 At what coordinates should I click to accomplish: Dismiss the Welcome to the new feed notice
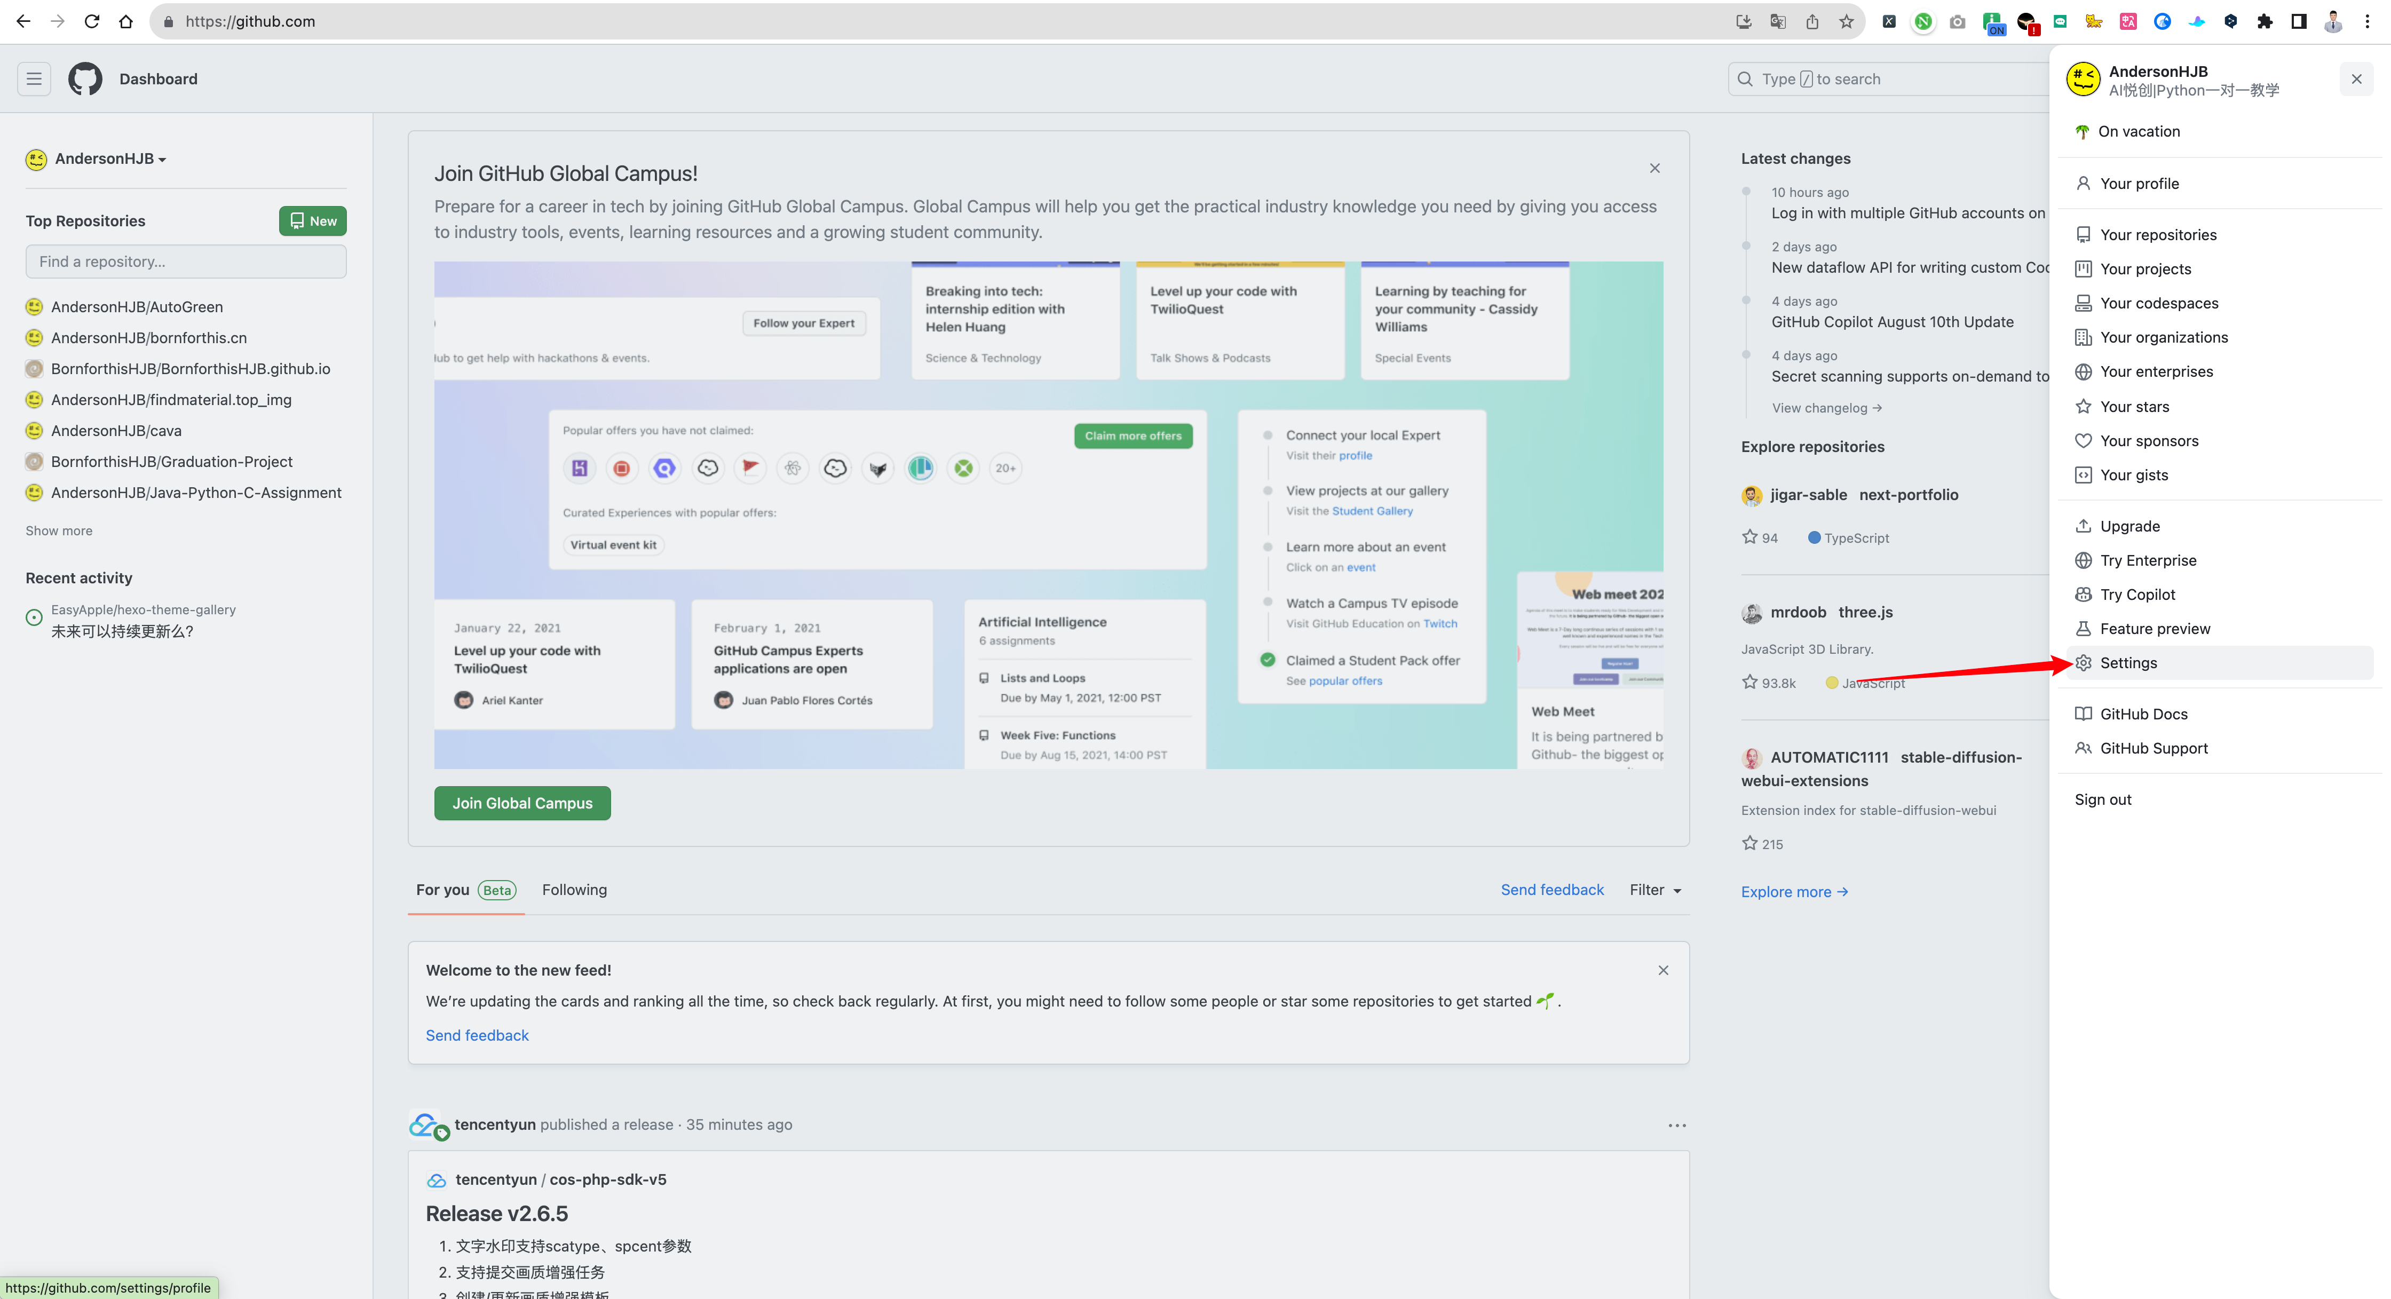pyautogui.click(x=1664, y=970)
